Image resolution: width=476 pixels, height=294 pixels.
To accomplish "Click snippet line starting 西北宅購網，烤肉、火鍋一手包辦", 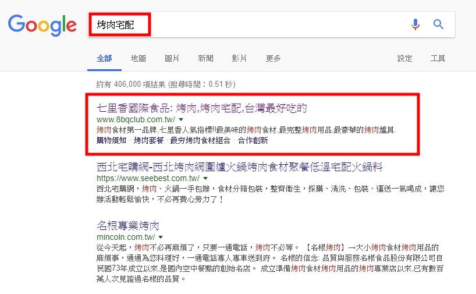I will [271, 189].
